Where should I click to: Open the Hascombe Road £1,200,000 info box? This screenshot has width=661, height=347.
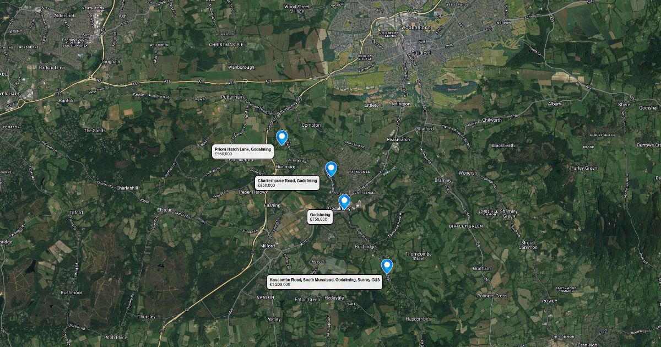click(325, 282)
